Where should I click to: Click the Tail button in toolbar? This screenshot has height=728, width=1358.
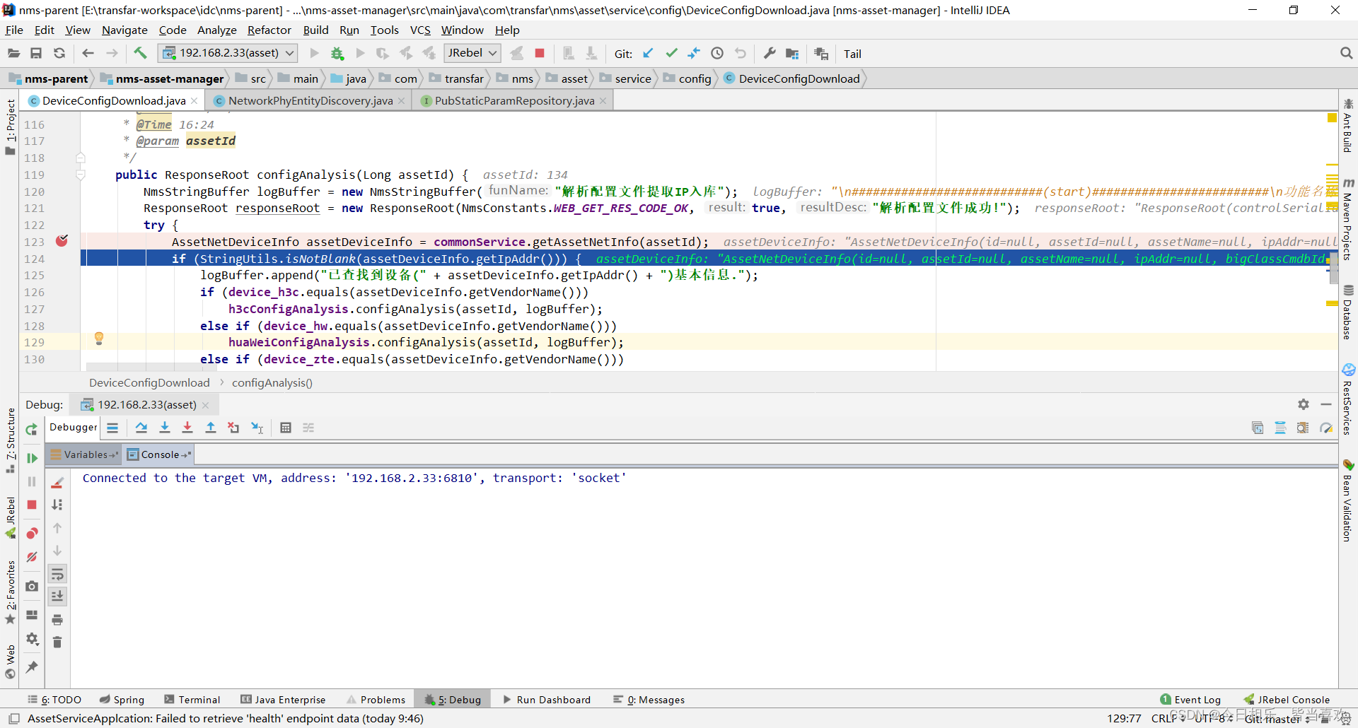pyautogui.click(x=852, y=54)
